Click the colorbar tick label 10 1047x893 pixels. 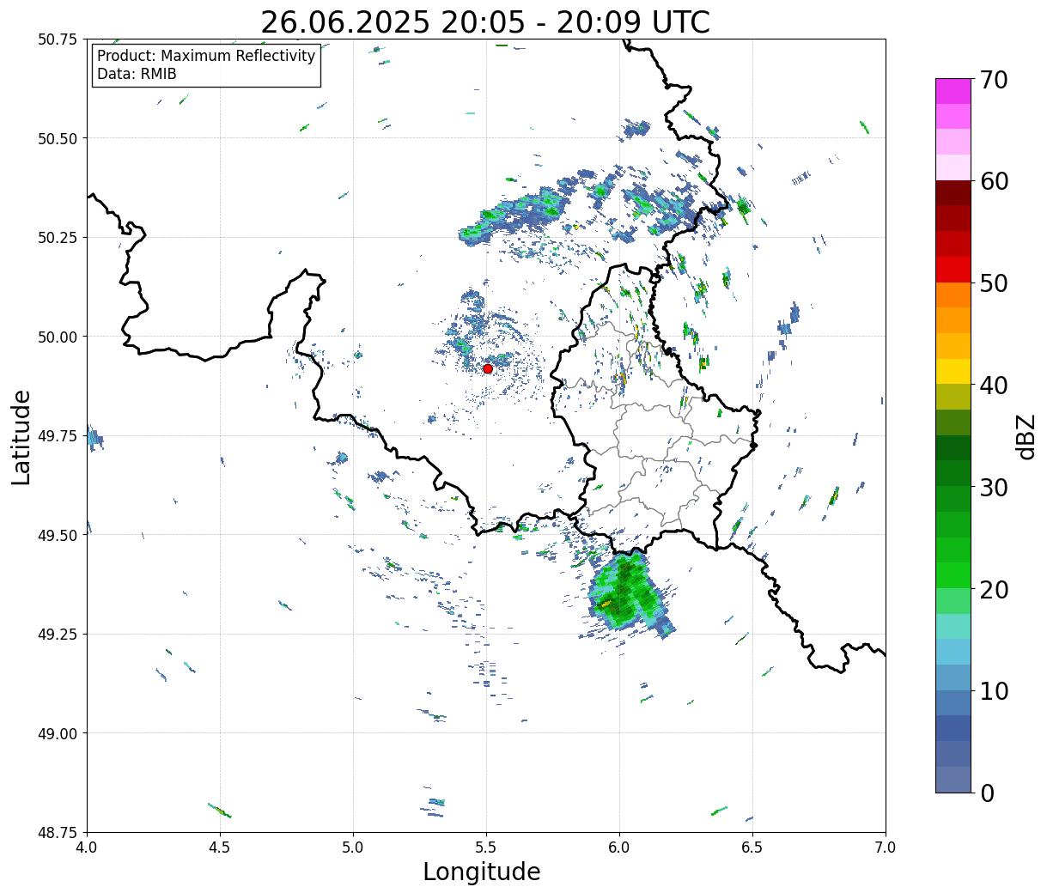(x=993, y=690)
